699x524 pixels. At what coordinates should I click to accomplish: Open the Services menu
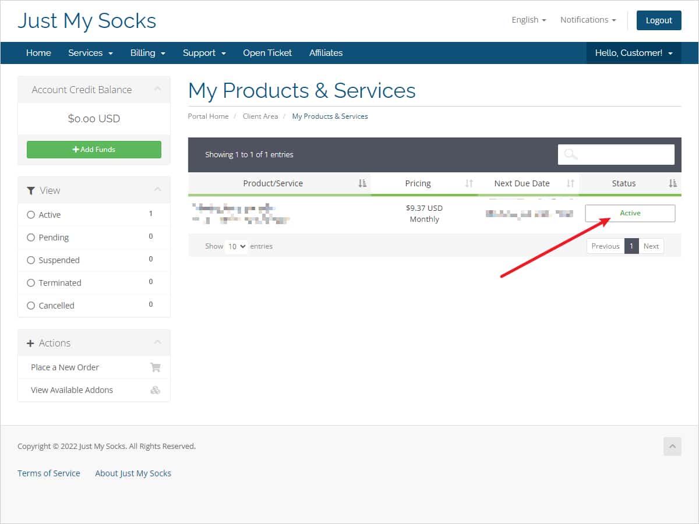90,53
